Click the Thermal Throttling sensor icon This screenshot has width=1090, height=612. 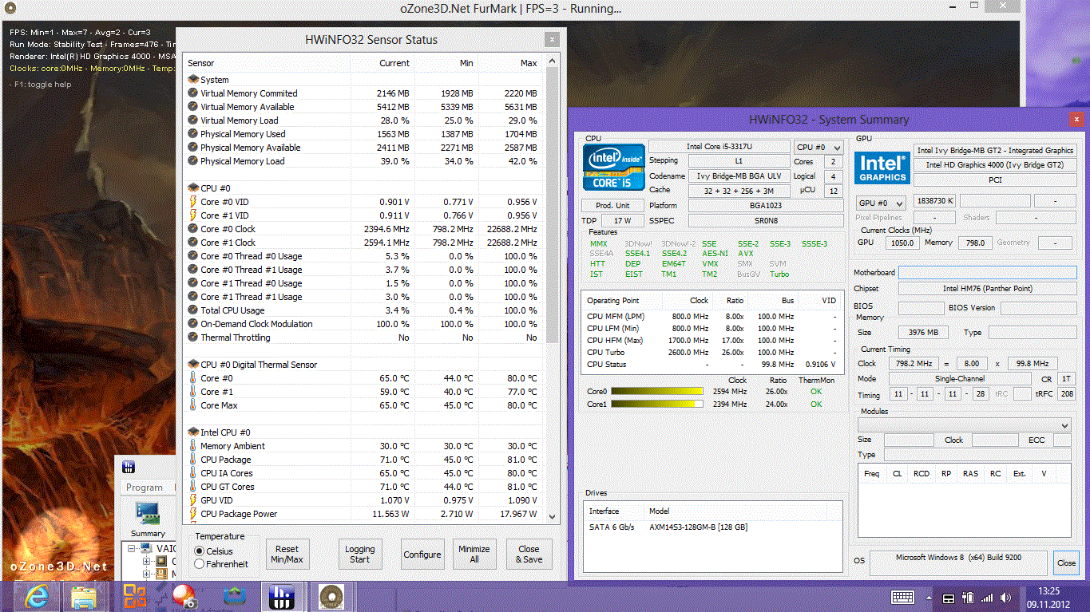(x=193, y=338)
